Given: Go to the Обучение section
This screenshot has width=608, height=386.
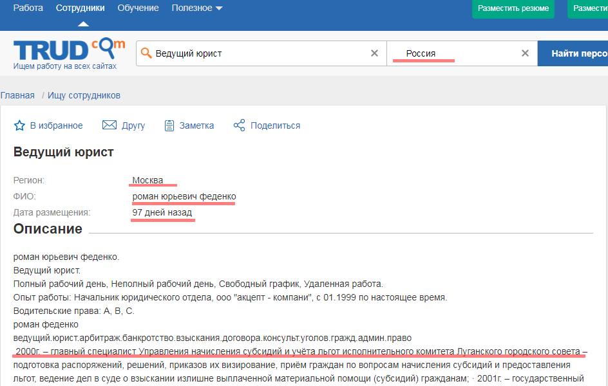Looking at the screenshot, I should click(x=138, y=8).
